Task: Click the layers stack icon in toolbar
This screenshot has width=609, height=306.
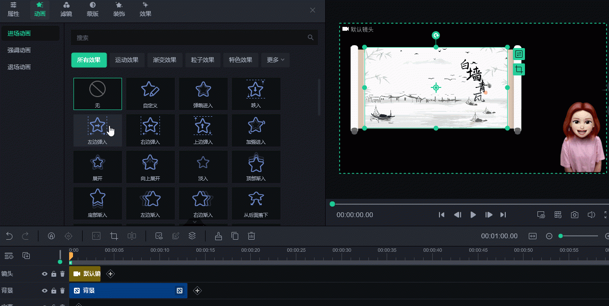Action: coord(192,236)
